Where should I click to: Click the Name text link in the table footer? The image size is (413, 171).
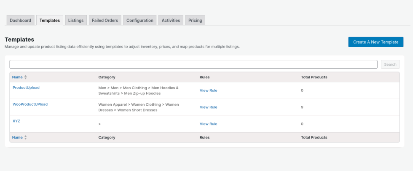[17, 138]
